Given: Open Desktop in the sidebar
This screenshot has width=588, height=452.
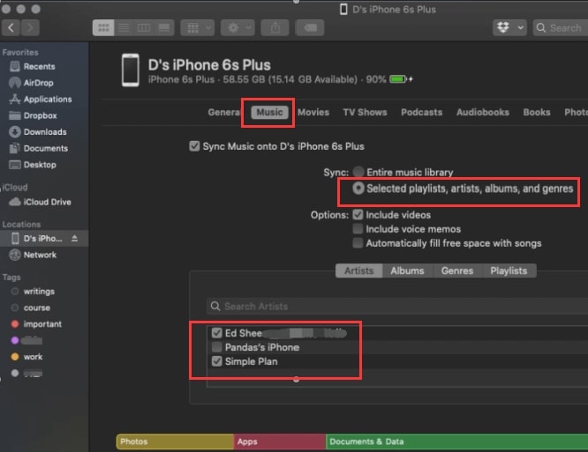Looking at the screenshot, I should coord(40,165).
